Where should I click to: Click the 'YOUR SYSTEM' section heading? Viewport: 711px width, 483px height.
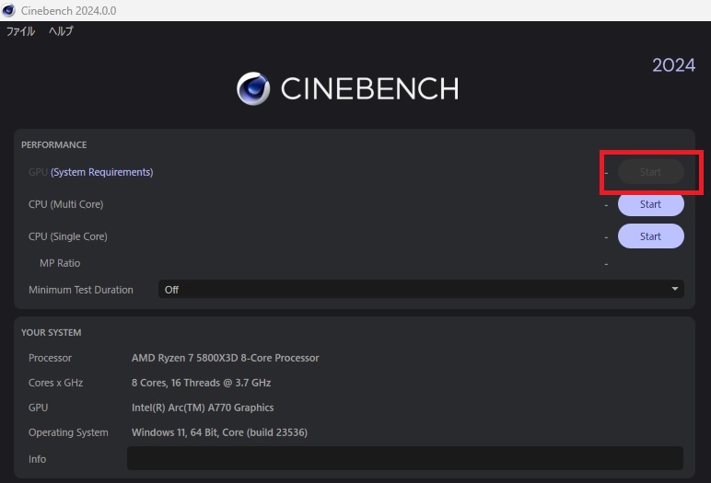(52, 332)
